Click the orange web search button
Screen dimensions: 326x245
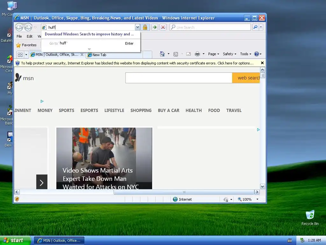(246, 78)
